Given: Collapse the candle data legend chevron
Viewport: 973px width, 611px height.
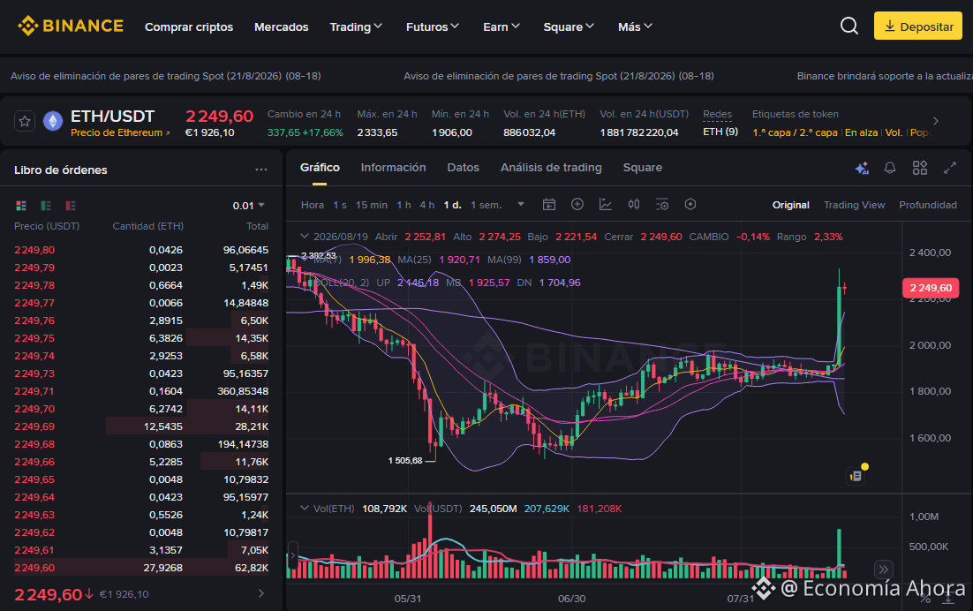Looking at the screenshot, I should 304,237.
